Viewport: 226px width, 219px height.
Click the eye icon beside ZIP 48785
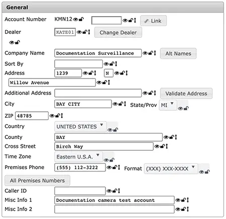[52, 116]
